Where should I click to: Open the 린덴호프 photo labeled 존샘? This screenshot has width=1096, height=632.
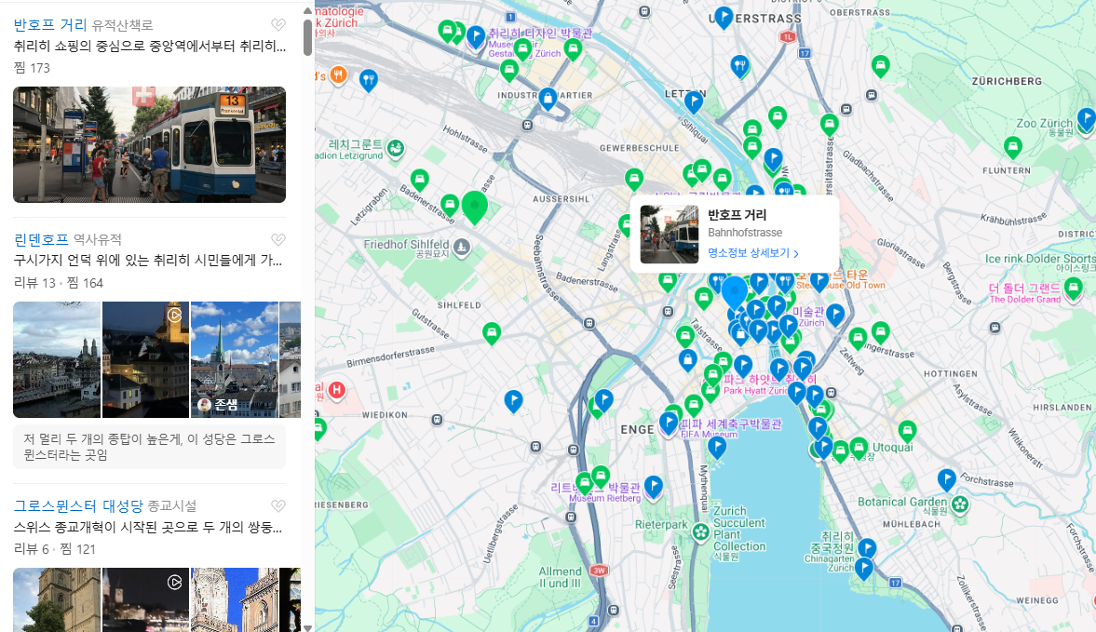[x=234, y=359]
